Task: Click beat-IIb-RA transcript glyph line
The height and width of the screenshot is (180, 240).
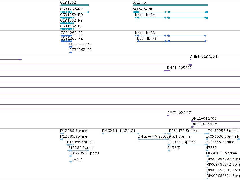Action: (171, 18)
